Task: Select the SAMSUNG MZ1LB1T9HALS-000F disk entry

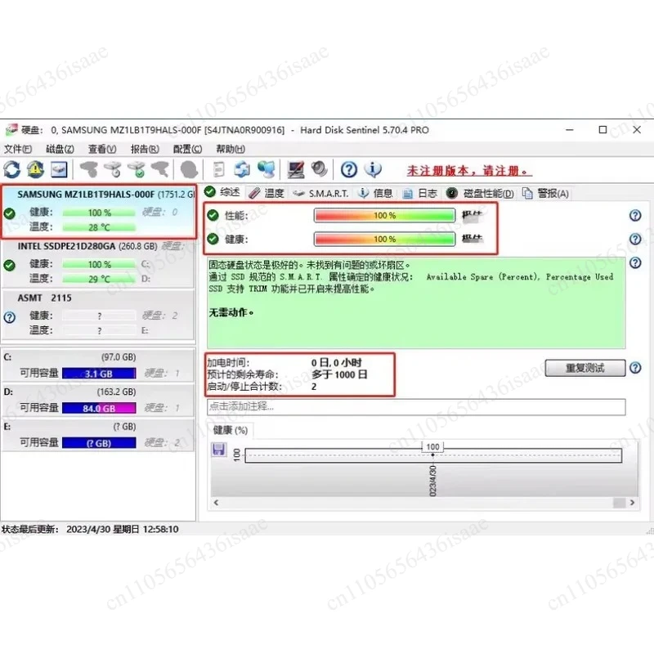Action: point(99,212)
